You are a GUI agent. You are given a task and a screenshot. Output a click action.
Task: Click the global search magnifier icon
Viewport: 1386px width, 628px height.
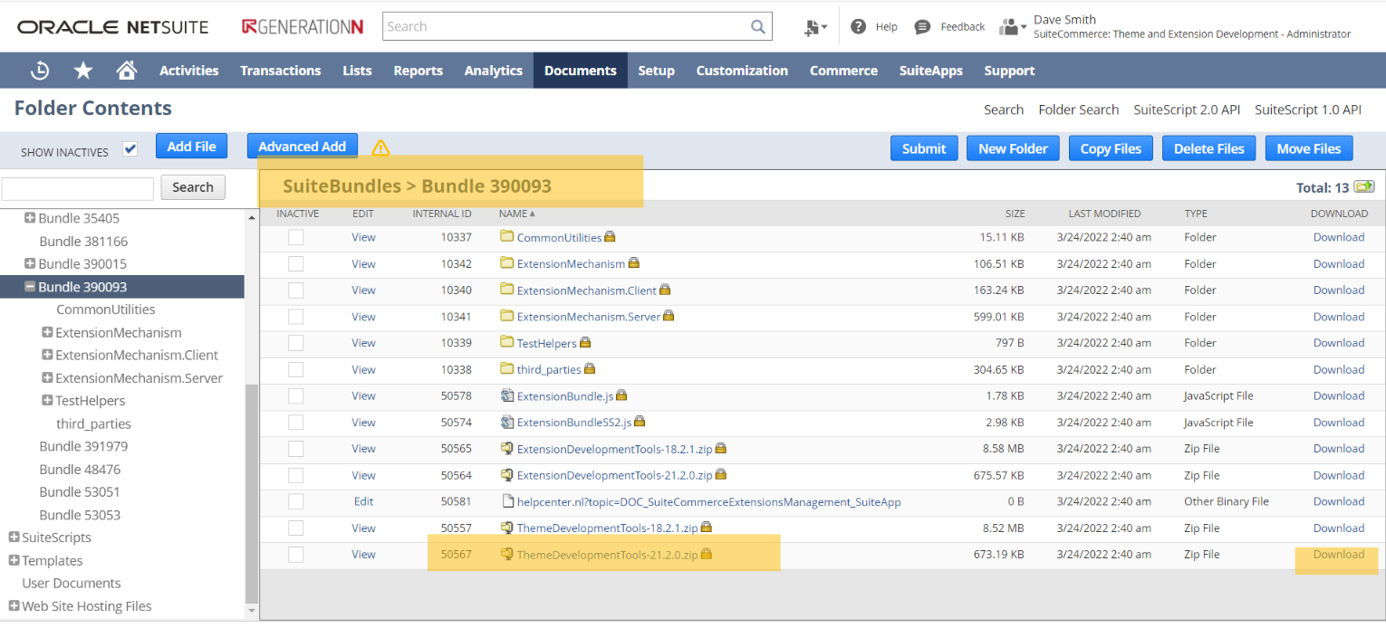[757, 26]
